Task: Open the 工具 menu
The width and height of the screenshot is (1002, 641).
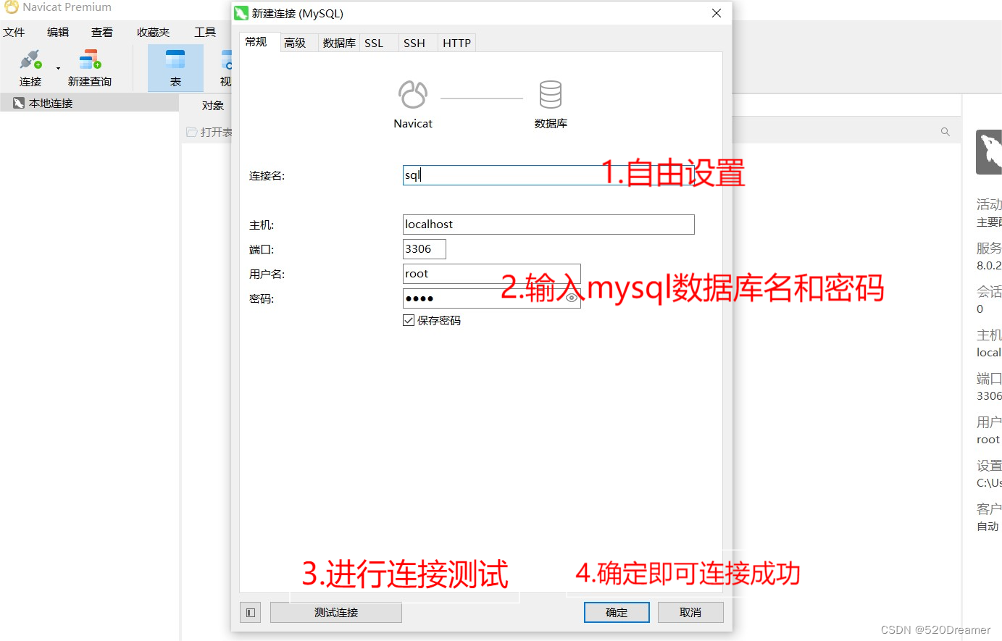Action: click(x=205, y=32)
